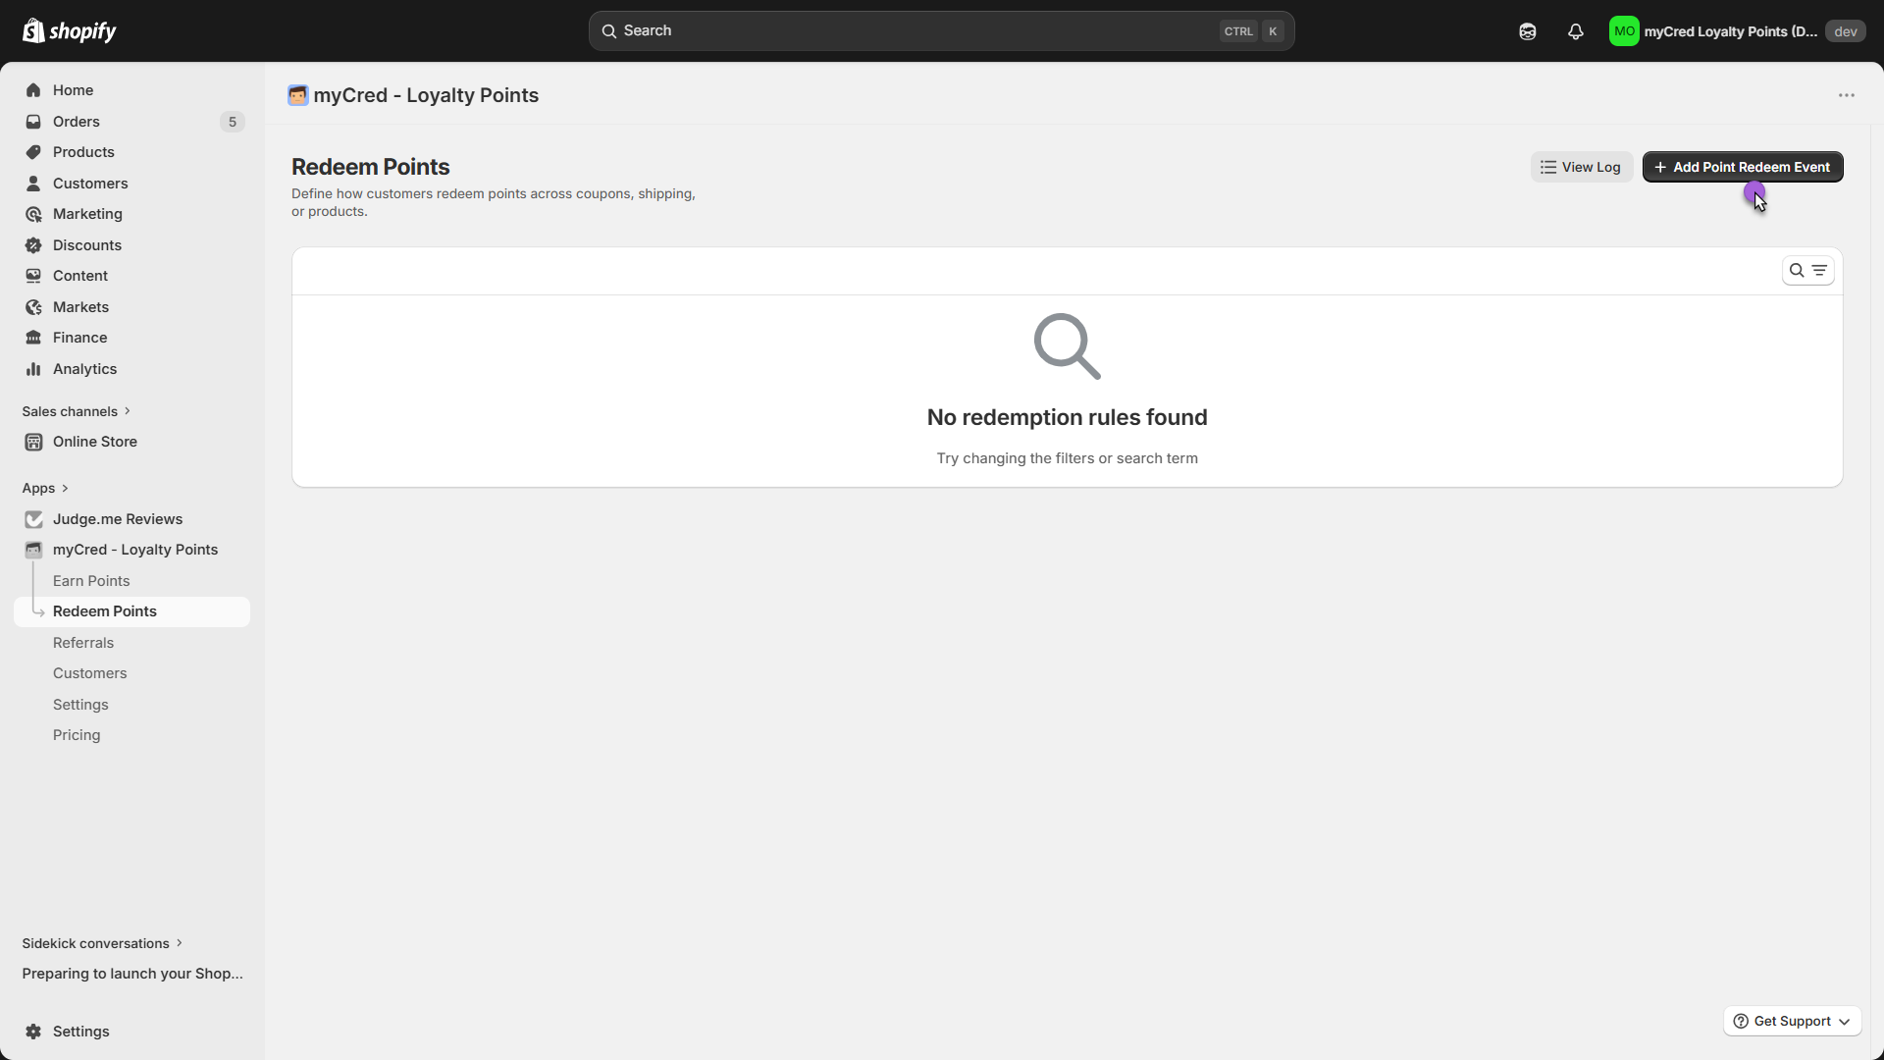Expand Sales channels section
Image resolution: width=1884 pixels, height=1060 pixels.
77,411
